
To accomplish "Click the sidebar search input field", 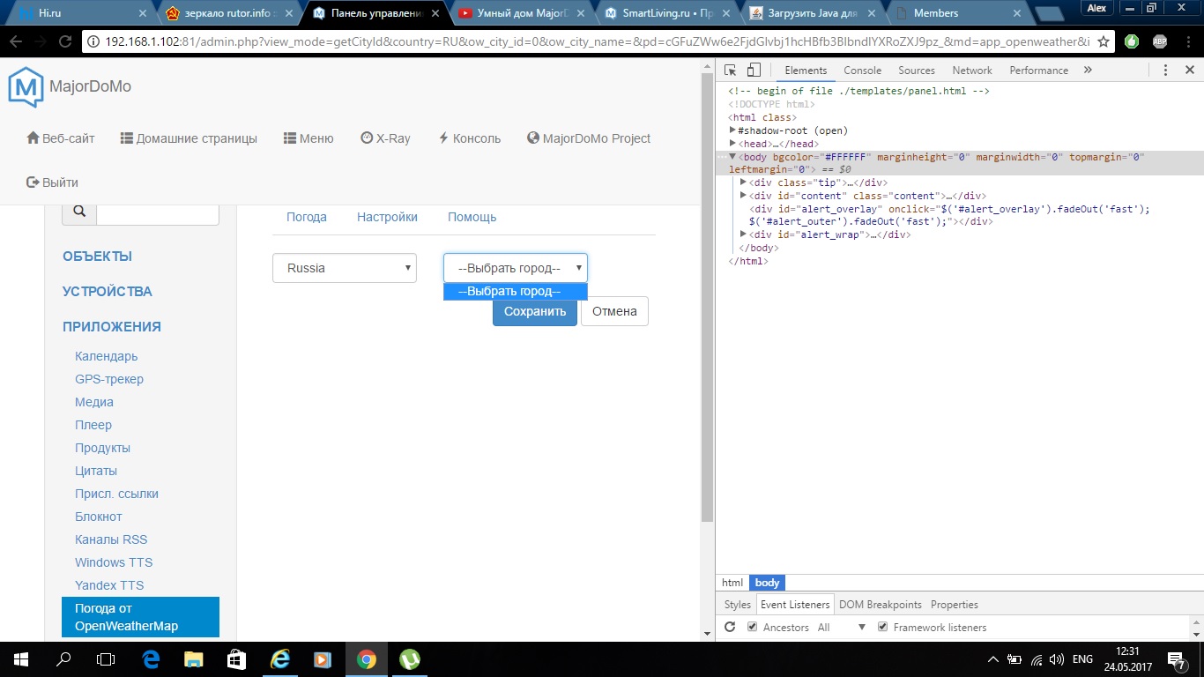I will pos(157,212).
